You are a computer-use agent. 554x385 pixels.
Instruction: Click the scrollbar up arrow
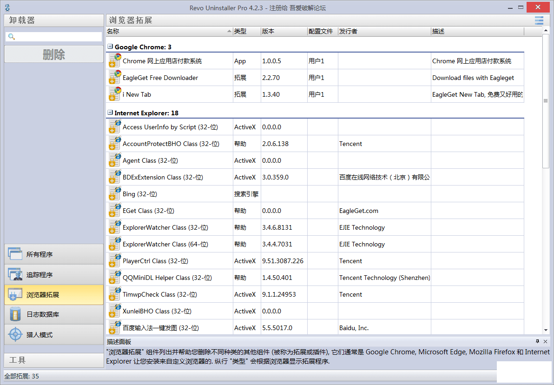click(546, 31)
